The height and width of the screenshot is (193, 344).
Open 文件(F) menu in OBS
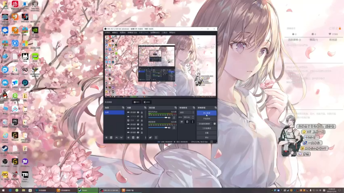(x=107, y=33)
